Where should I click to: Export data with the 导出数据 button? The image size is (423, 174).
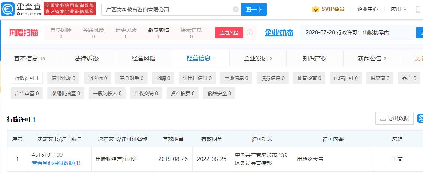394,118
